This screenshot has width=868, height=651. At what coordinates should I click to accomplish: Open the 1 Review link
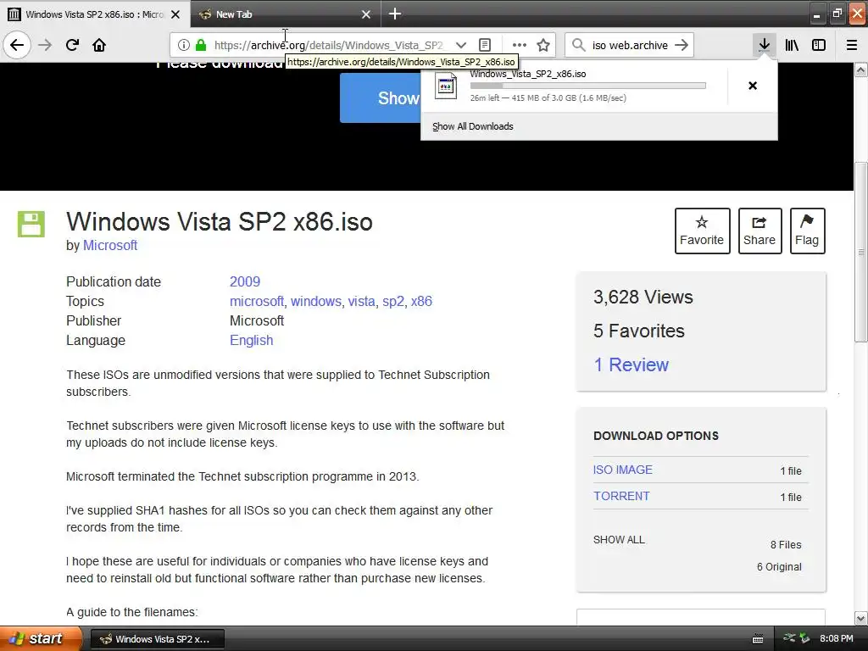[x=631, y=364]
